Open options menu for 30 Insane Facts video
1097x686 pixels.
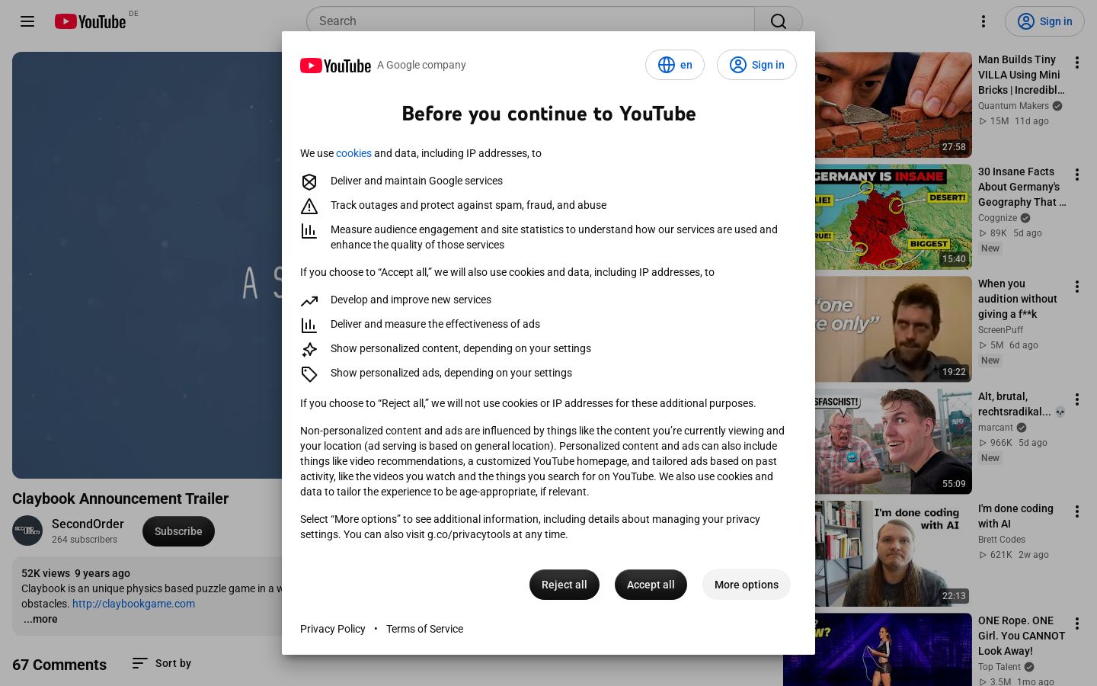coord(1077,175)
